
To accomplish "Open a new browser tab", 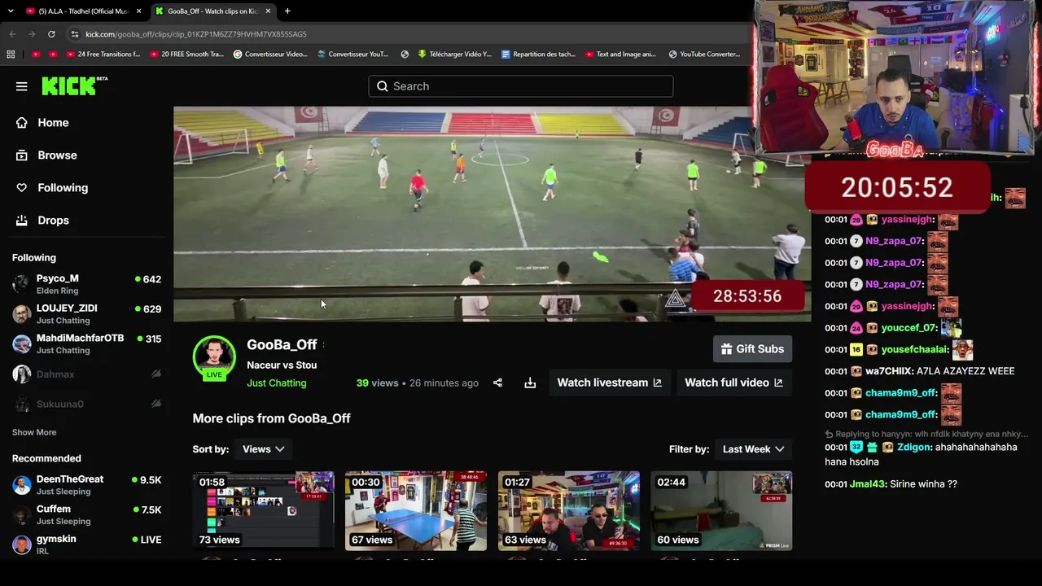I will 287,11.
